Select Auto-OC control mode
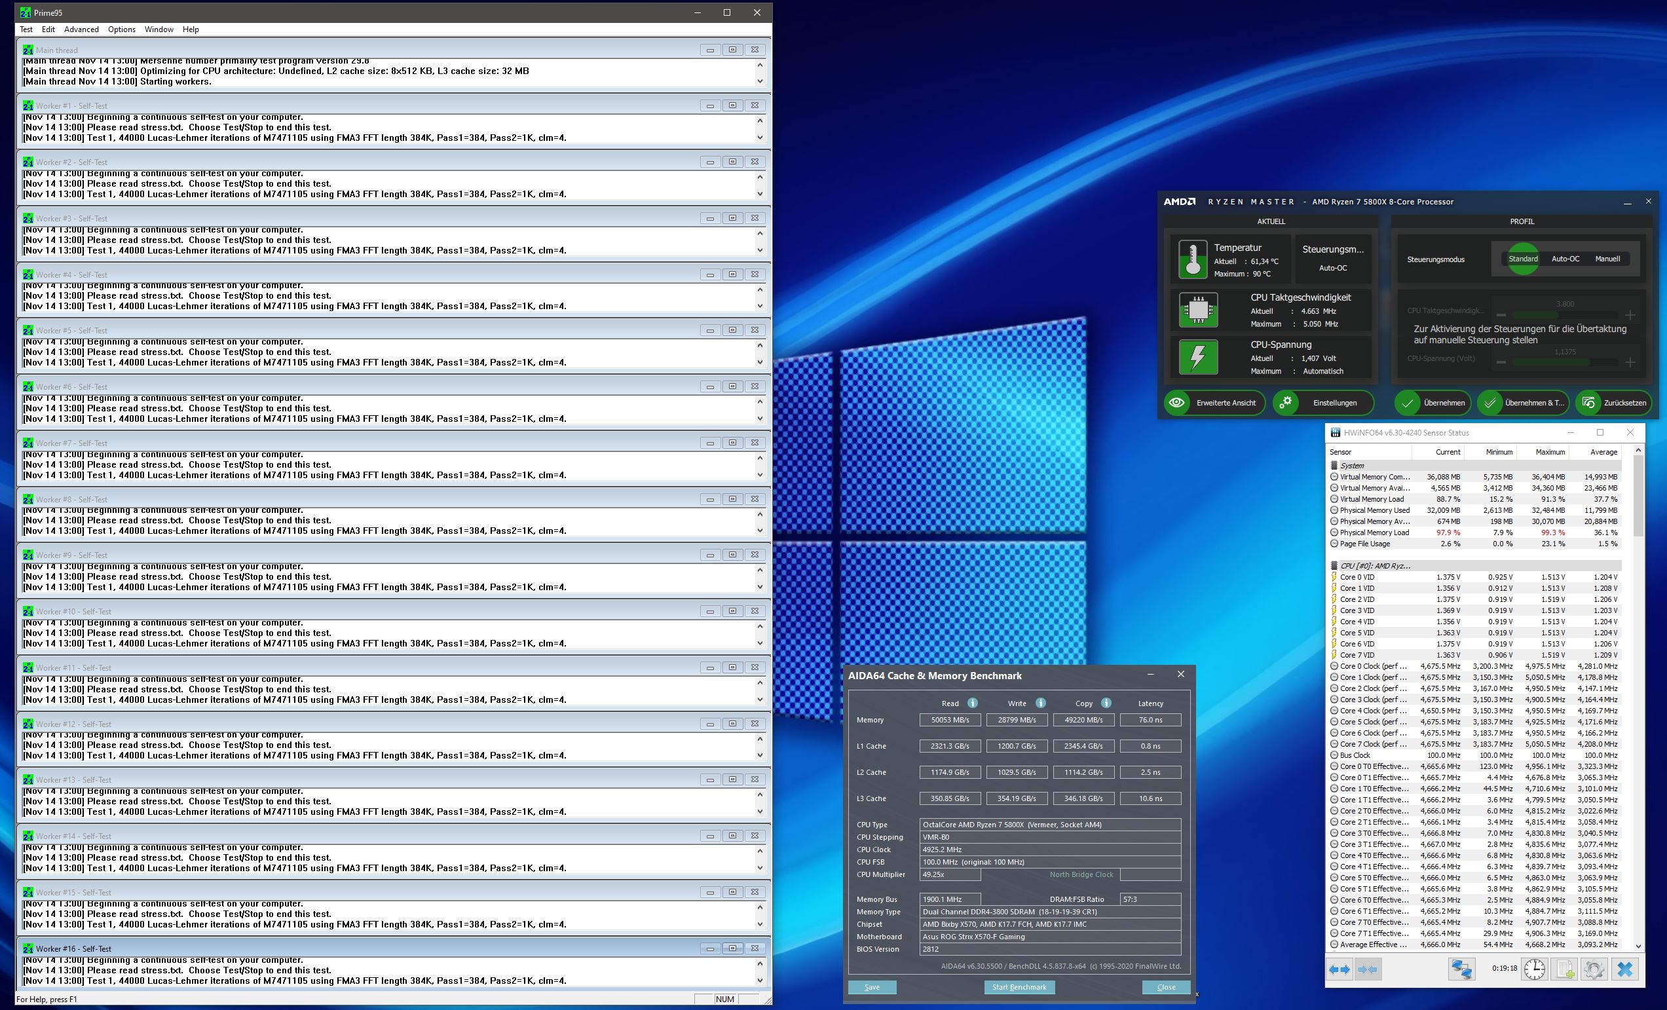Screen dimensions: 1667x1010 pos(1565,259)
